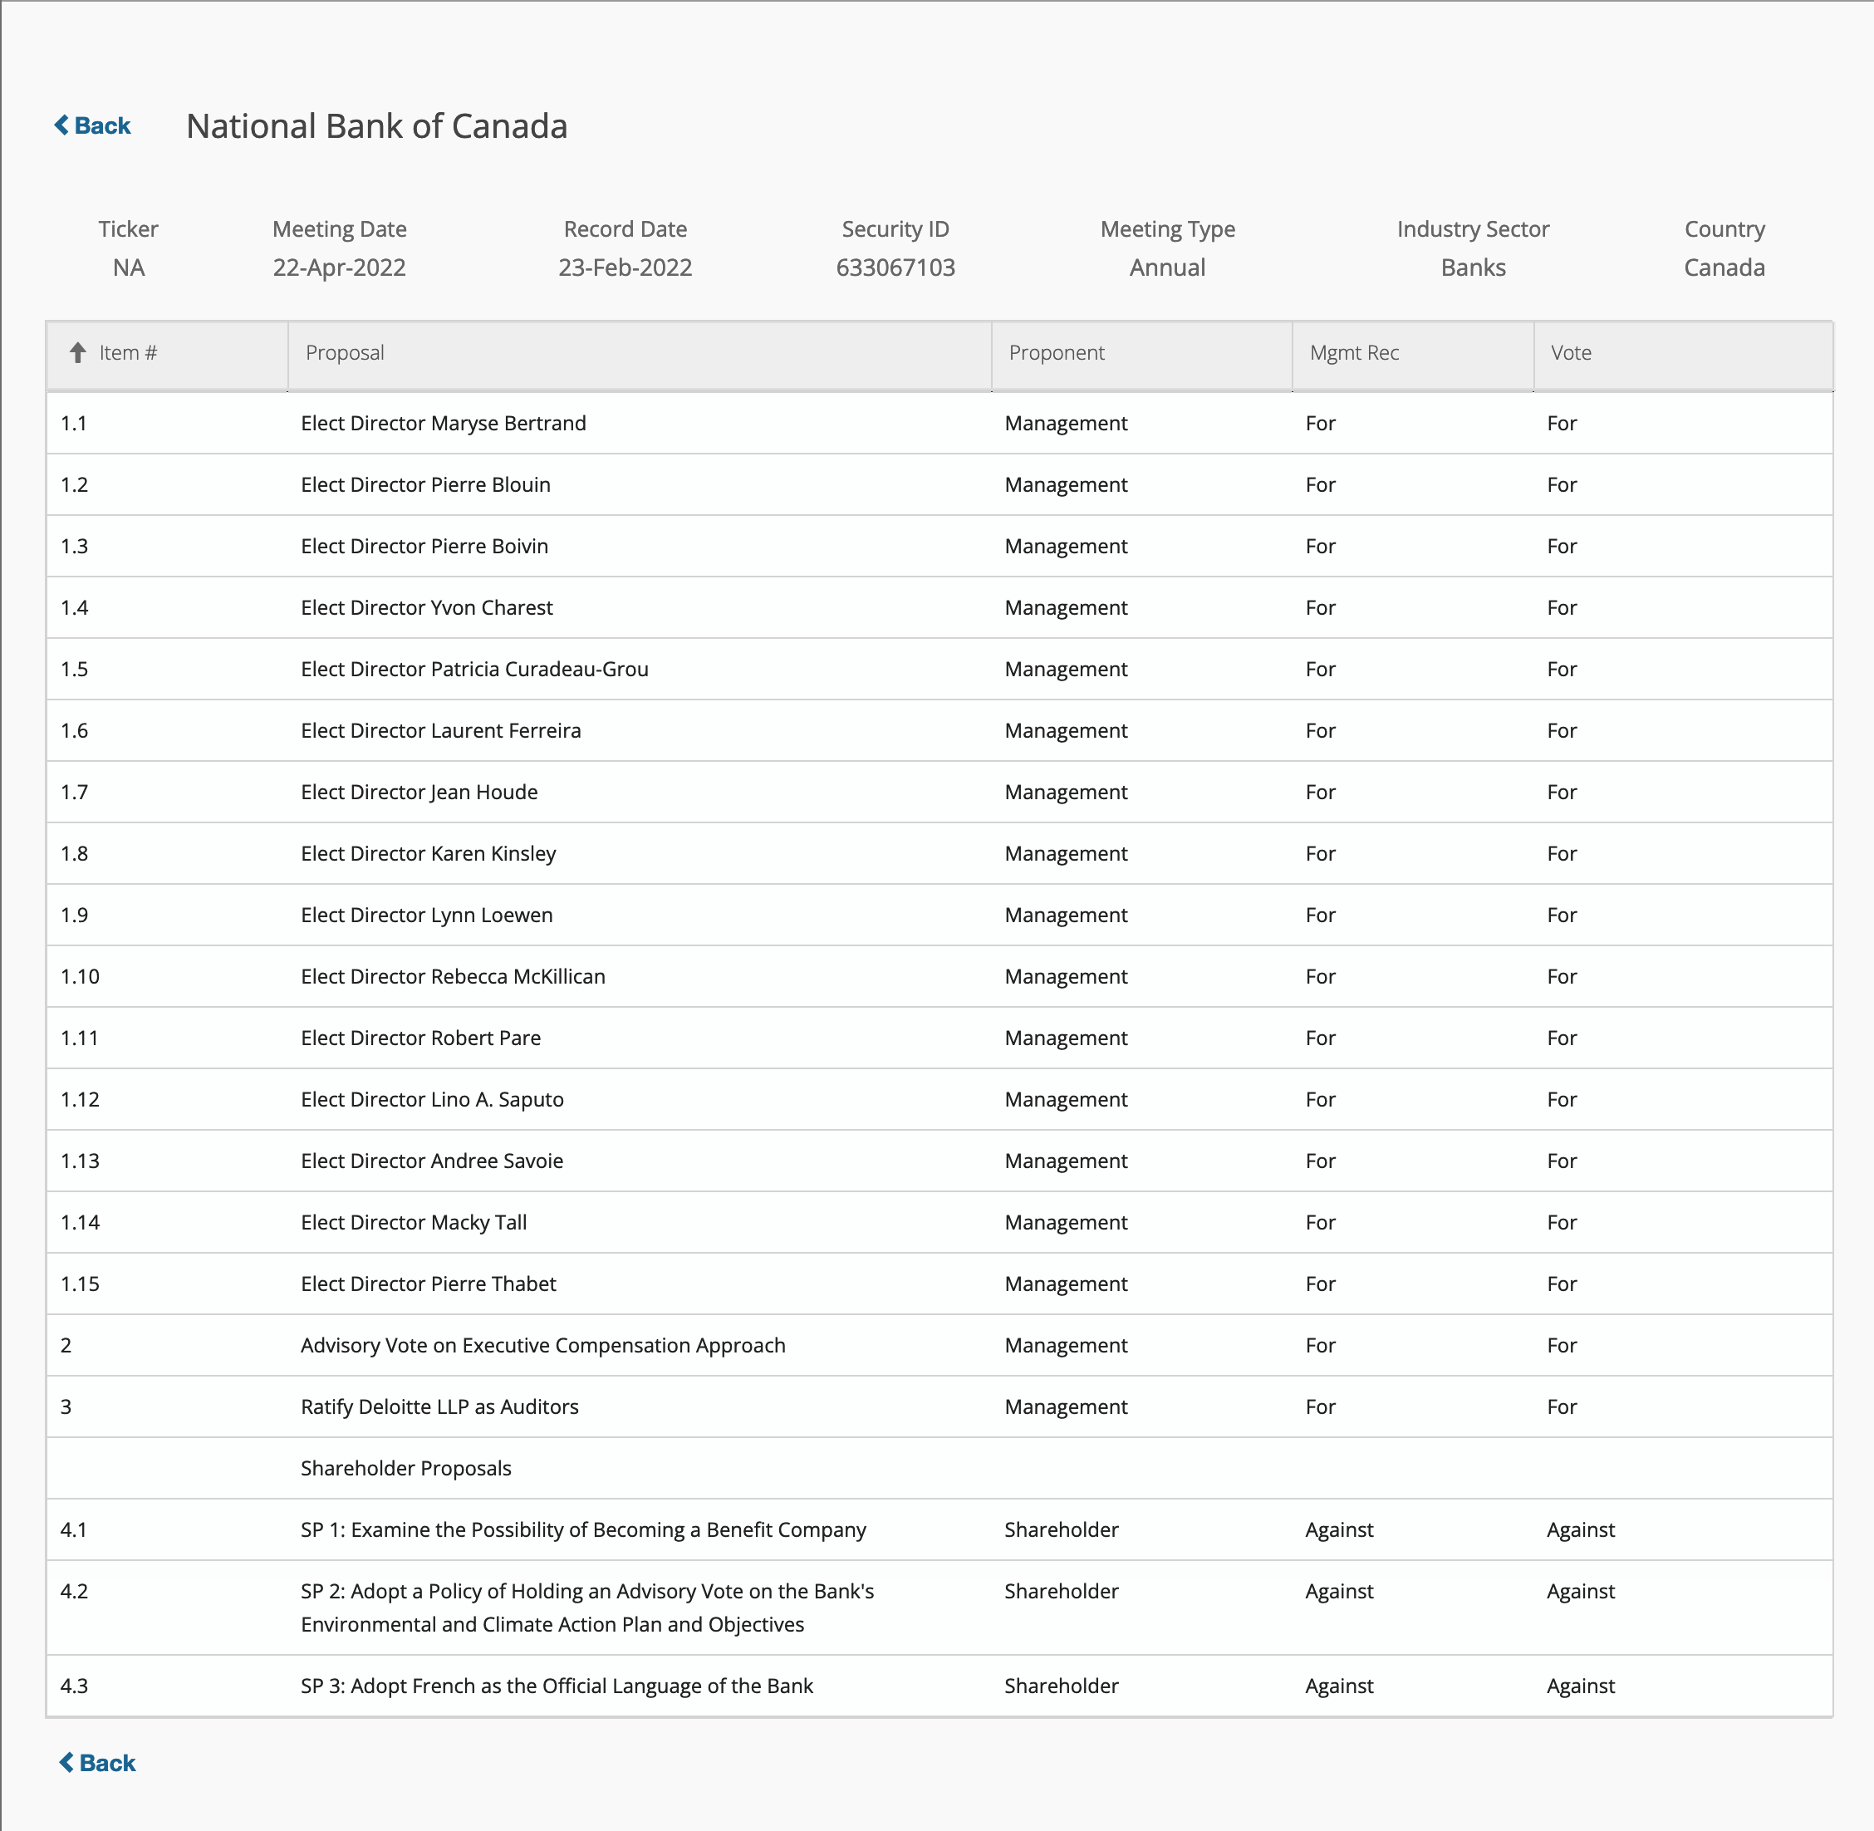1874x1831 pixels.
Task: Click the Ratify Deloitte LLP as Auditors row
Action: [439, 1407]
